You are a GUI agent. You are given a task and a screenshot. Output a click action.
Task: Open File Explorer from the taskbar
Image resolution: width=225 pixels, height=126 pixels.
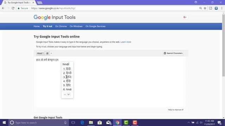point(91,122)
